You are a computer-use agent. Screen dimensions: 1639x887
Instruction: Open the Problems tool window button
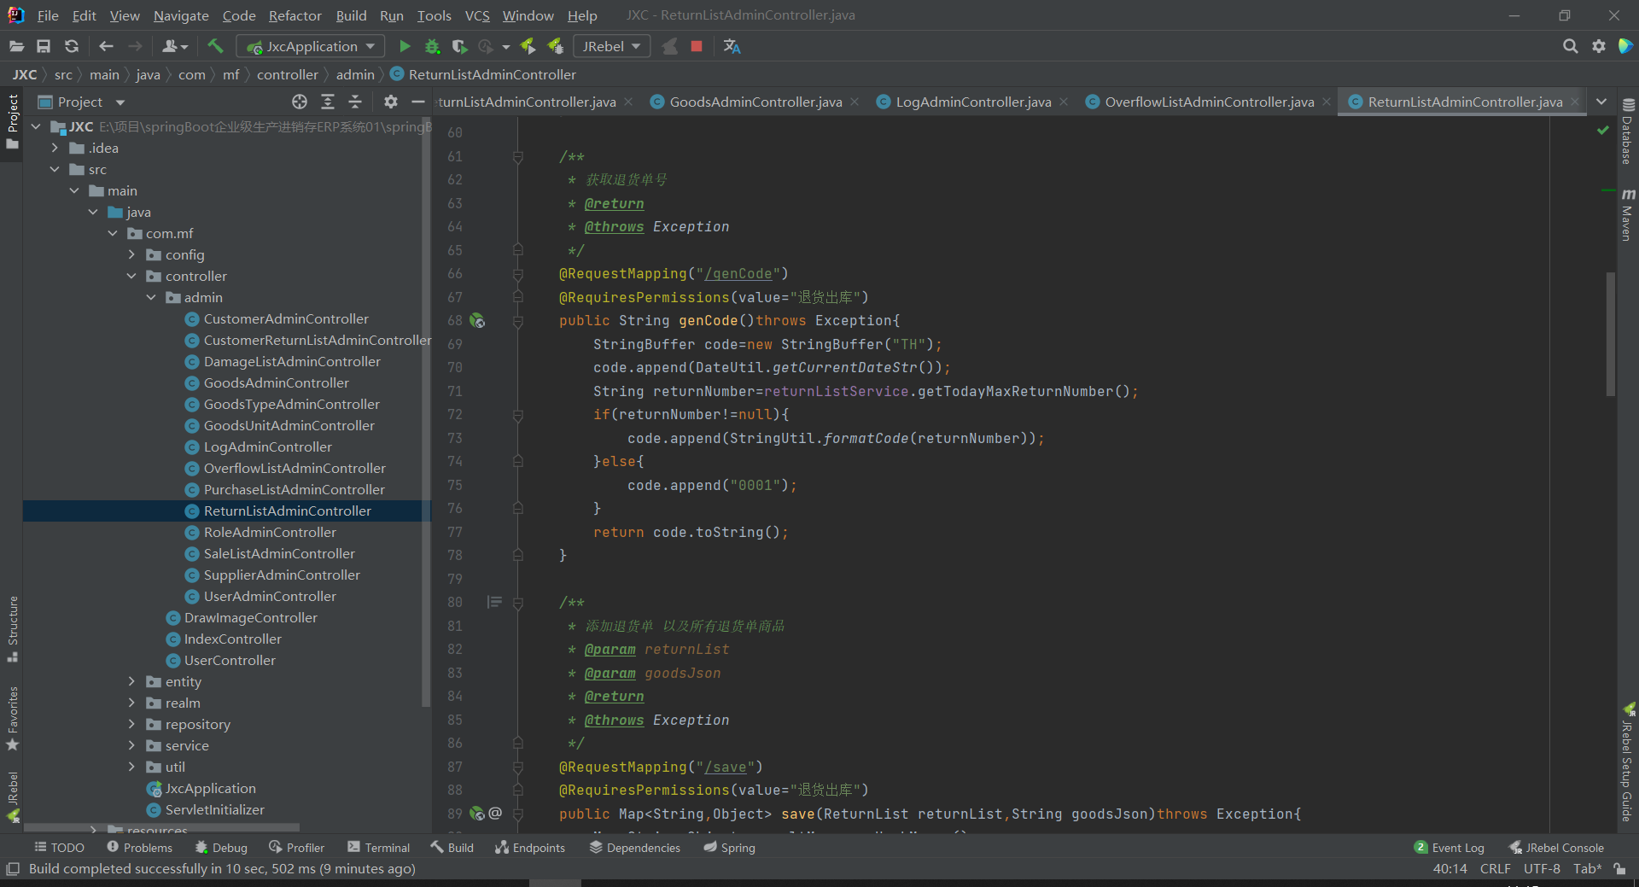coord(139,848)
